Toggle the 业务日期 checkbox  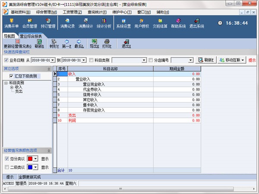tap(6, 60)
